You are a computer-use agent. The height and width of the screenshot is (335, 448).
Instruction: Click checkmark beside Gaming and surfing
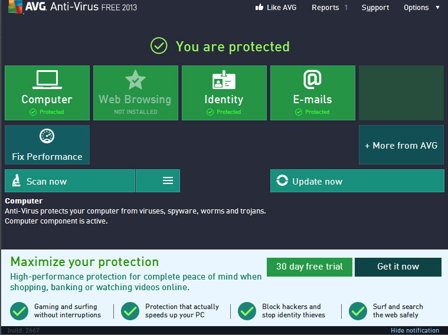(19, 311)
